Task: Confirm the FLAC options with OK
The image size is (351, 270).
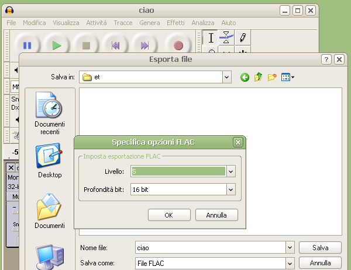Action: click(169, 215)
